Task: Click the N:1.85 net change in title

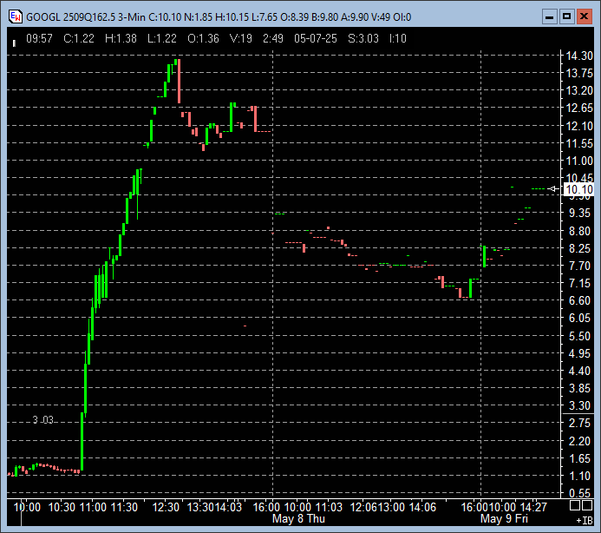Action: coord(198,17)
